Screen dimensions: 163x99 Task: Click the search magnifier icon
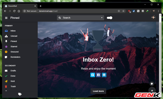click(x=60, y=18)
